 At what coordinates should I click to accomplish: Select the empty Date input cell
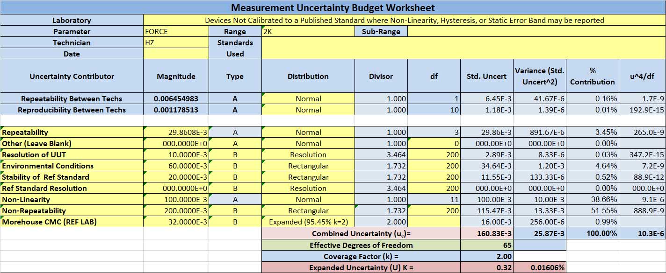[175, 54]
